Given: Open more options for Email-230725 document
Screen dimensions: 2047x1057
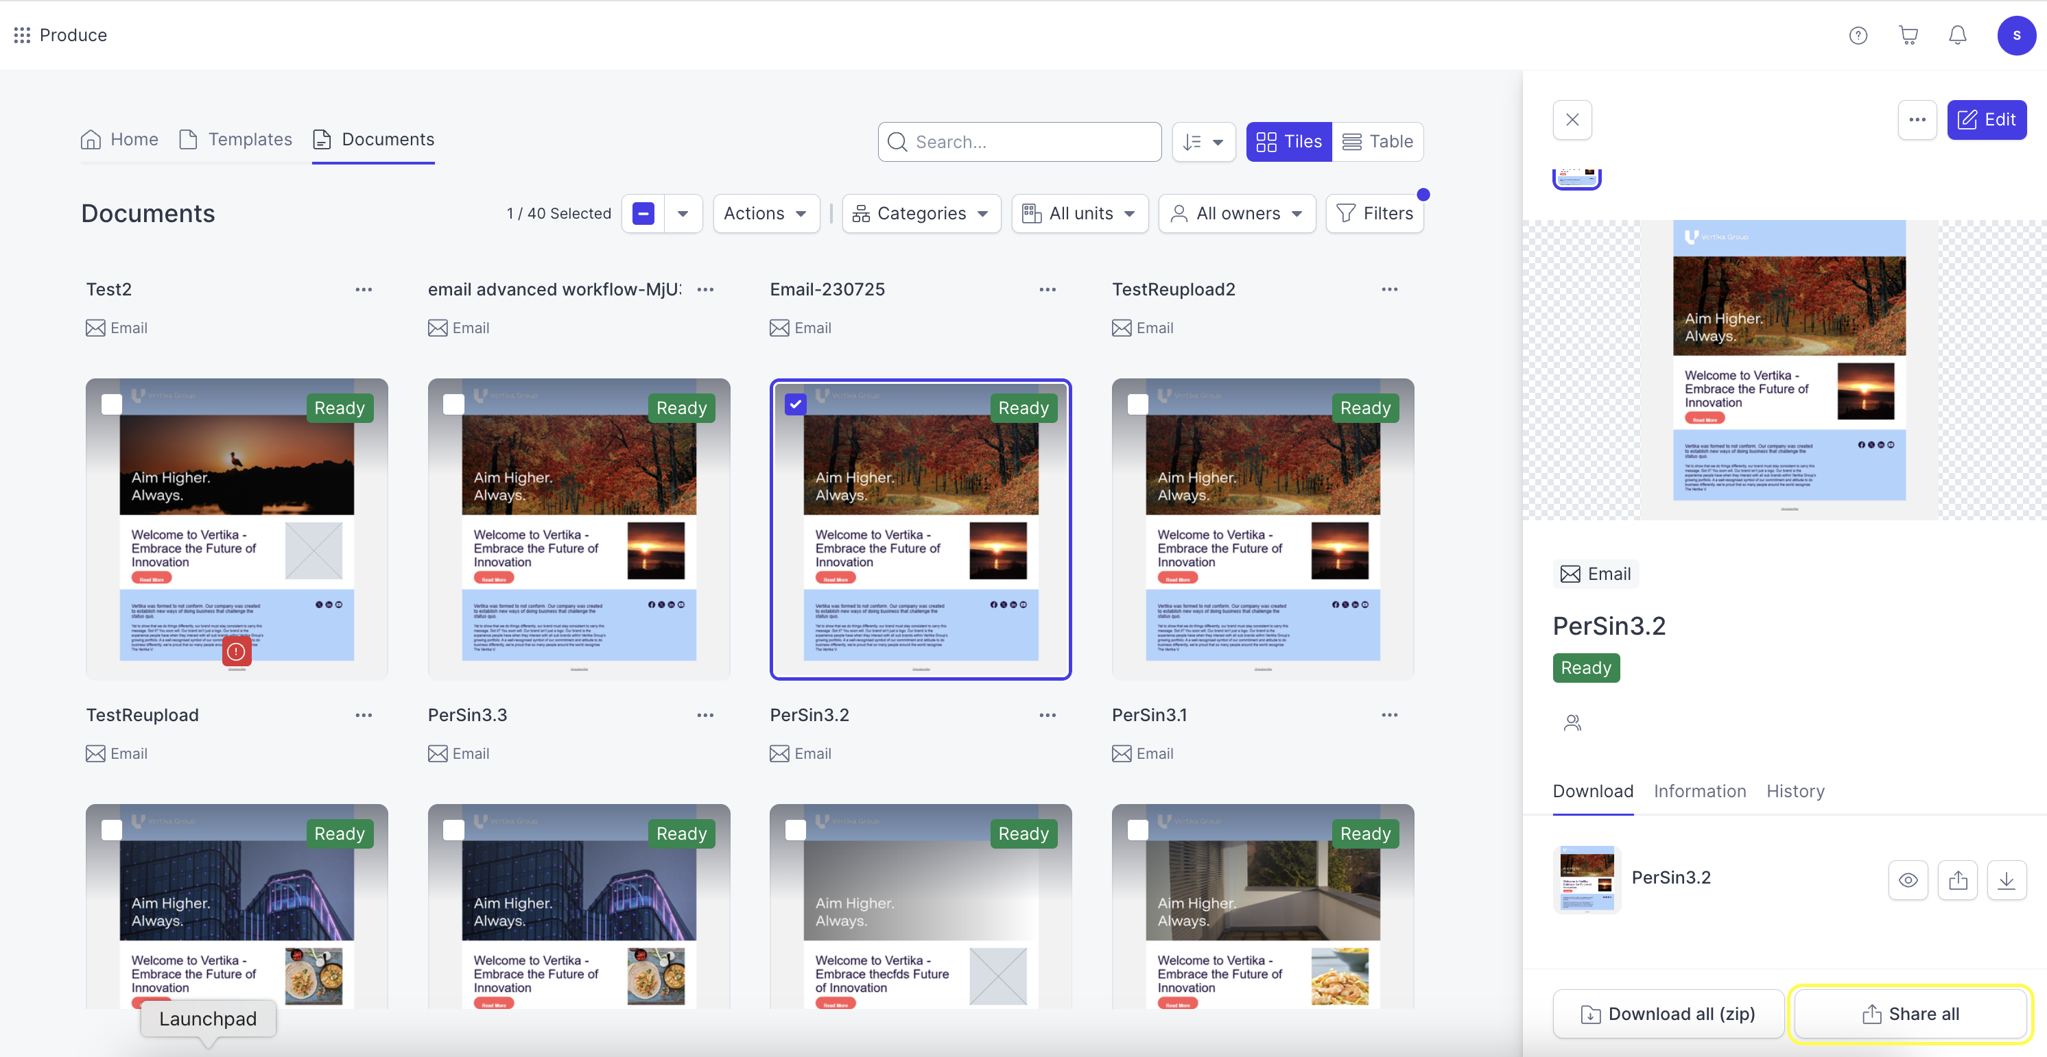Looking at the screenshot, I should 1048,289.
